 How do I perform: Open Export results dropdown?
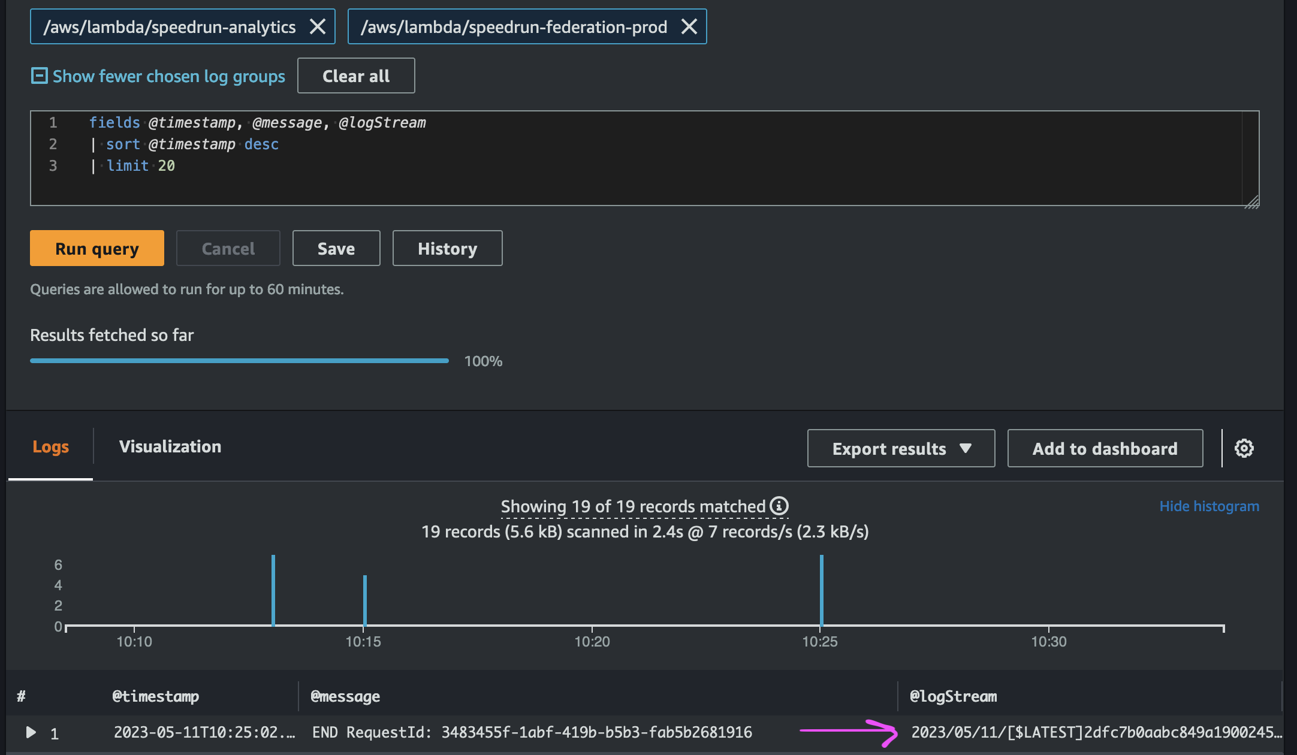pos(901,448)
